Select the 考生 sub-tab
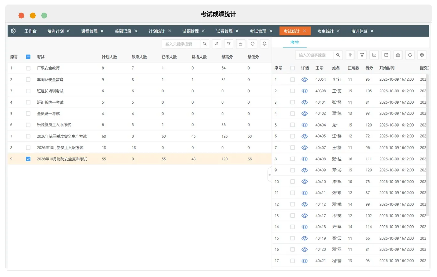This screenshot has width=437, height=277. [x=295, y=42]
